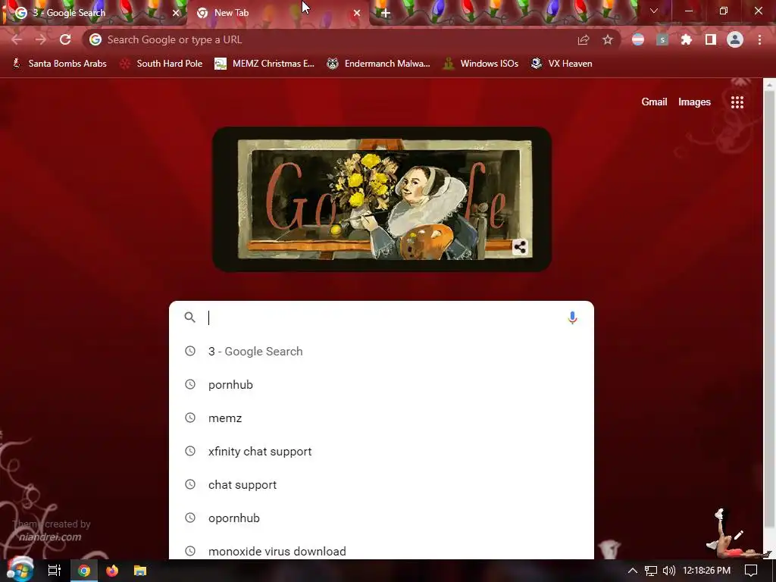The width and height of the screenshot is (776, 582).
Task: Open a new tab with plus button
Action: tap(386, 13)
